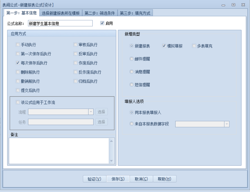Open the 第三步：填充方式 tab
The width and height of the screenshot is (250, 192).
coord(135,13)
